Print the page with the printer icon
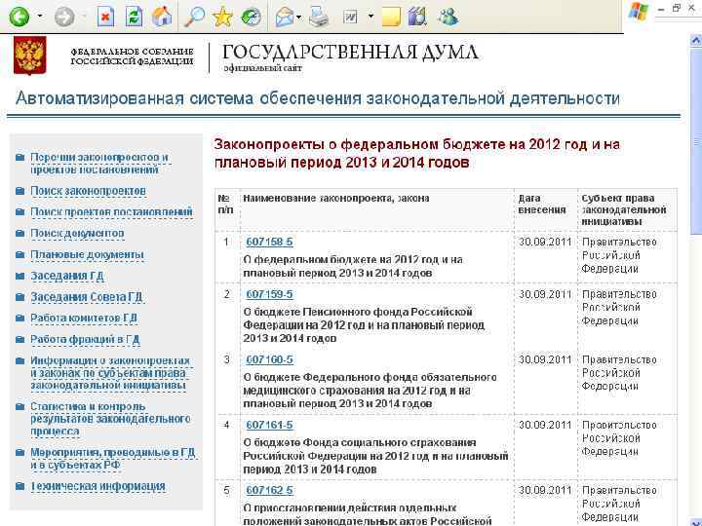Screen dimensions: 702x526 (x=318, y=17)
